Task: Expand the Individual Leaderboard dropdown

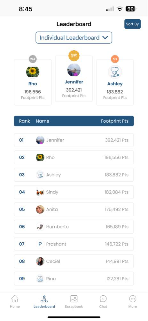Action: 74,38
